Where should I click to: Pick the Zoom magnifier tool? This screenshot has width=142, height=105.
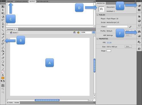[x=3, y=65]
